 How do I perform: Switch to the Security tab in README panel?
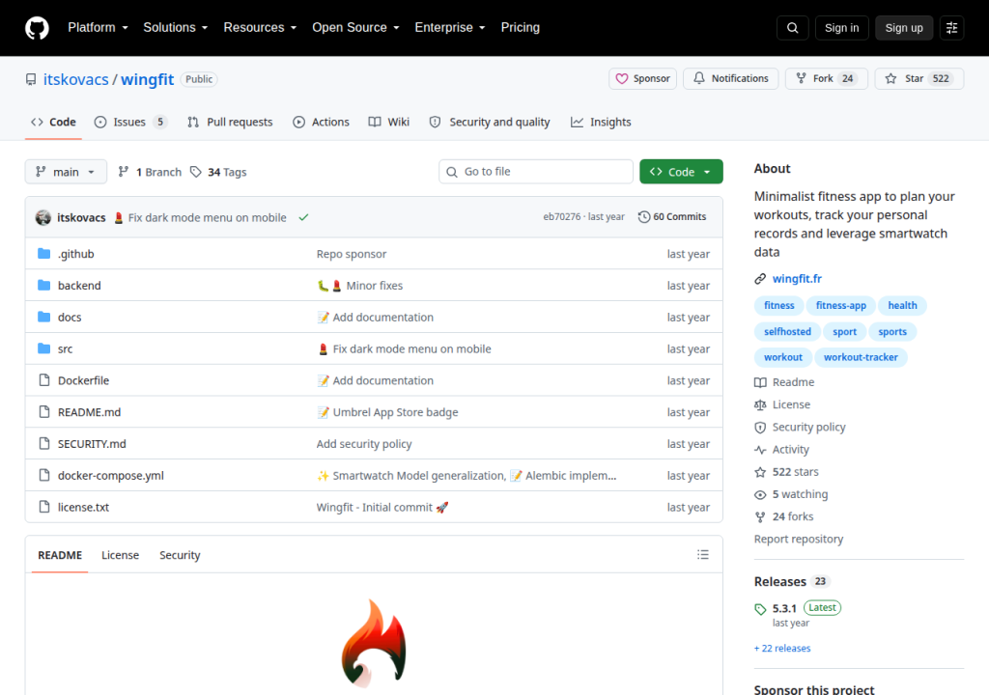(180, 555)
